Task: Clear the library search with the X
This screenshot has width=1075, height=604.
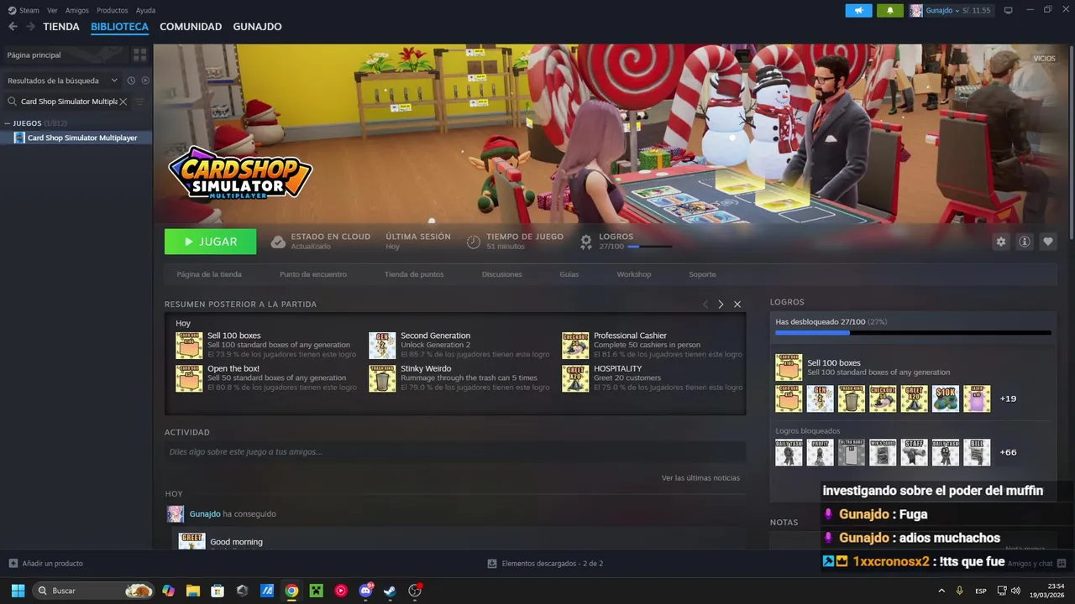Action: coord(123,102)
